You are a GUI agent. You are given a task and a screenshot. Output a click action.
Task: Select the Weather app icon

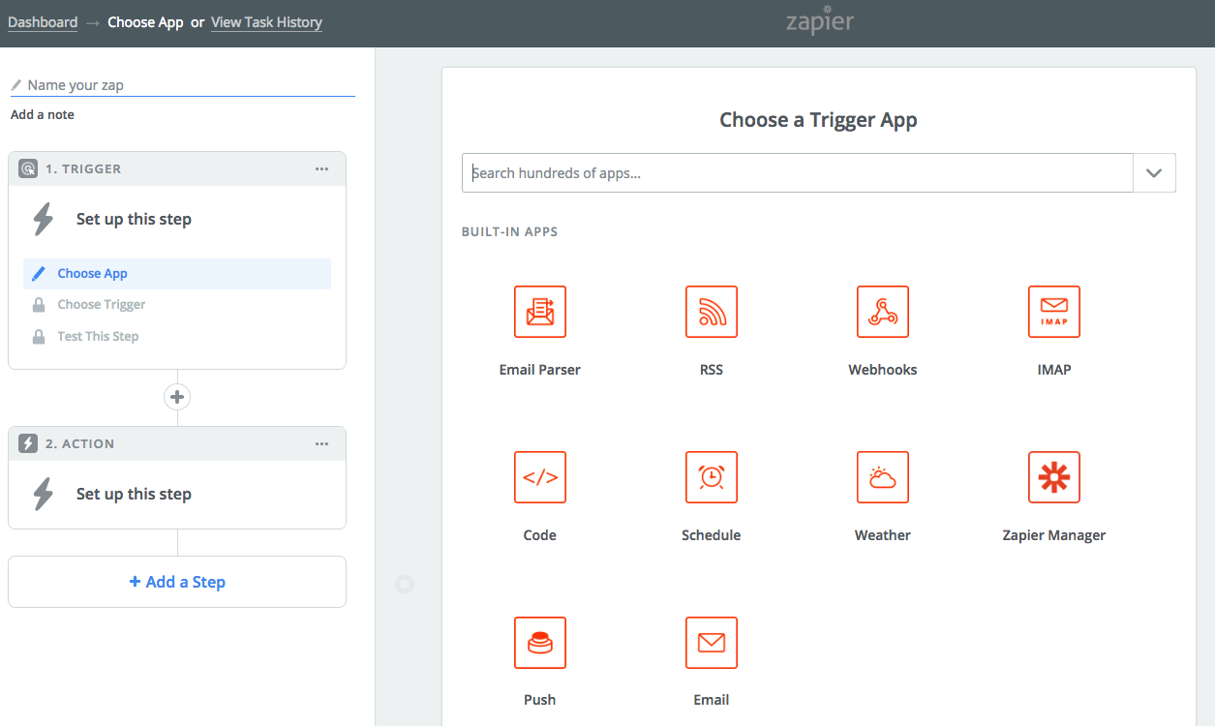(x=883, y=477)
